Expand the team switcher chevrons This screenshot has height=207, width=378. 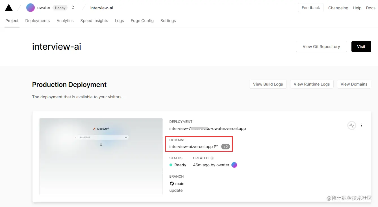73,8
